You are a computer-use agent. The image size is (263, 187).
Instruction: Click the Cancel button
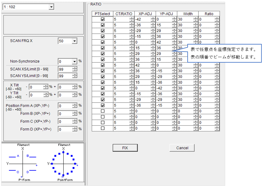coord(182,148)
